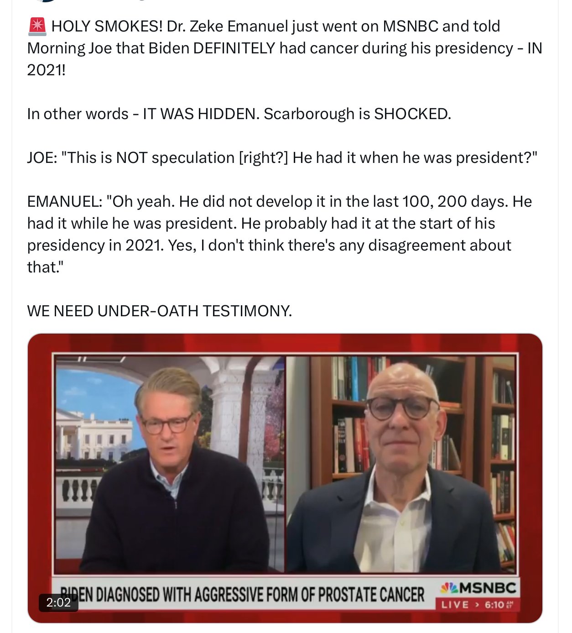Click the 2021! text line

point(47,70)
